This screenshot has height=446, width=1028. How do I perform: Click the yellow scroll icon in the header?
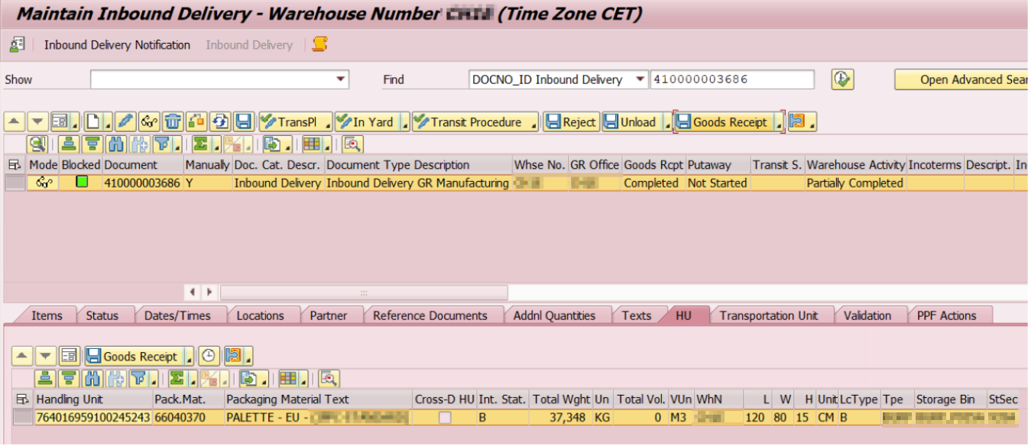point(319,45)
